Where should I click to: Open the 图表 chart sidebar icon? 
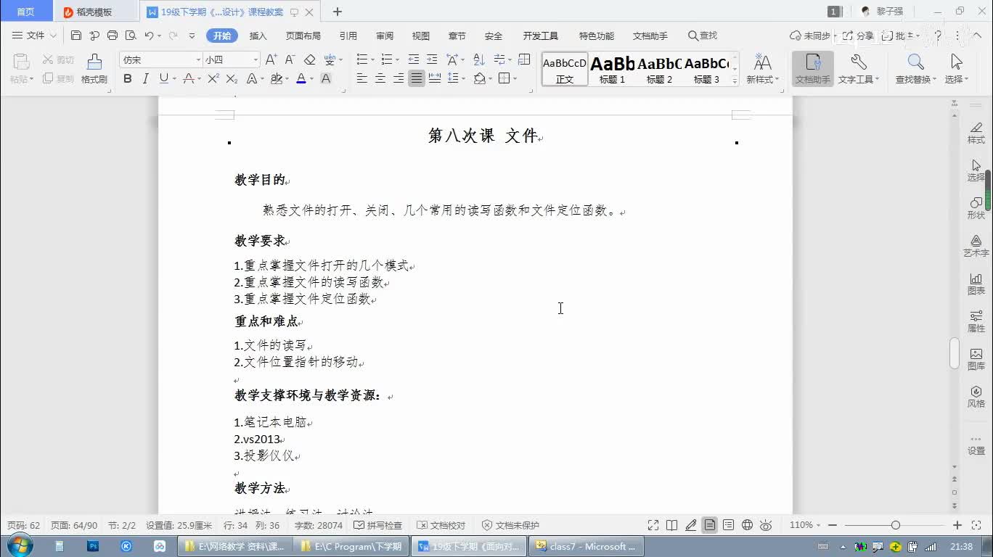pos(976,283)
